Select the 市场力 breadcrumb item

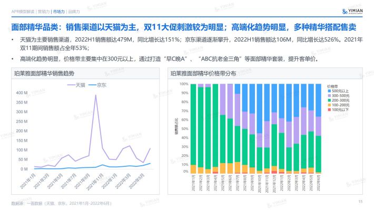point(58,12)
